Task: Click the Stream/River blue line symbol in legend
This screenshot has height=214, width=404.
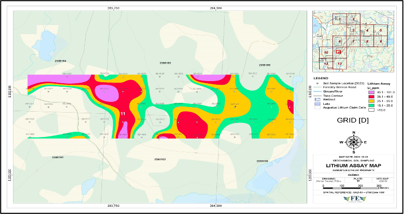Action: 318,91
